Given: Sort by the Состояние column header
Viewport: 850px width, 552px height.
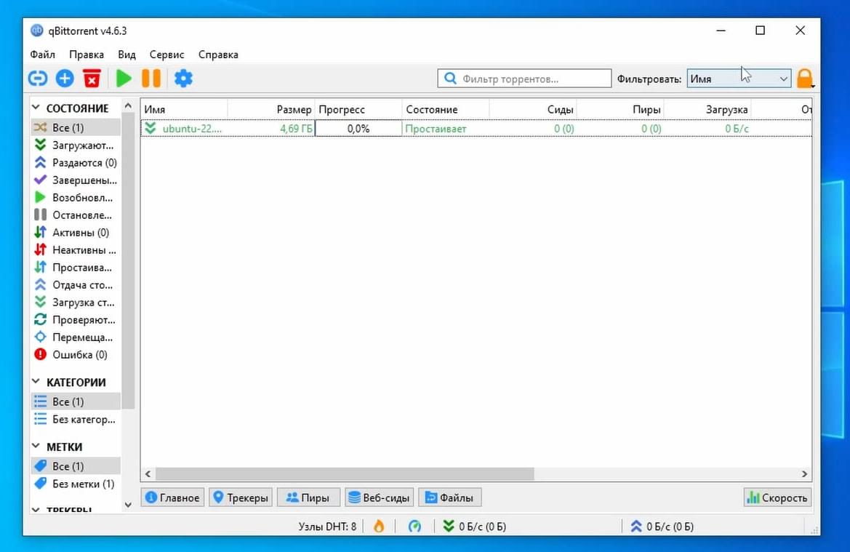Looking at the screenshot, I should (x=446, y=110).
